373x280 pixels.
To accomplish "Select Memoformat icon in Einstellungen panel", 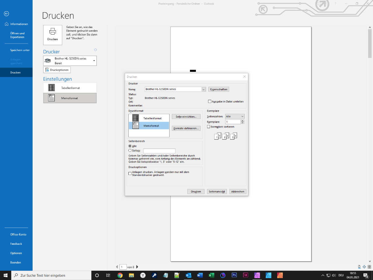I will point(51,98).
